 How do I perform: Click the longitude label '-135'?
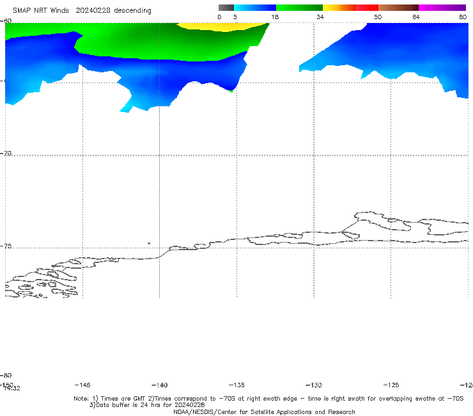click(236, 385)
